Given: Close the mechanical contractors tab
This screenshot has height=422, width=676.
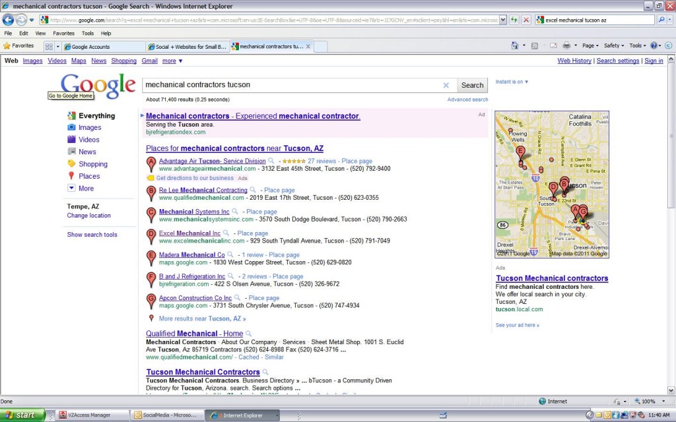Looking at the screenshot, I should pyautogui.click(x=308, y=47).
